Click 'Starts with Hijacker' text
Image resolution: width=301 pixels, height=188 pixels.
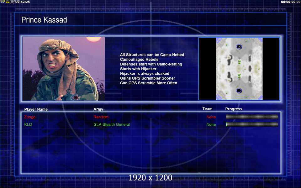tap(138, 69)
